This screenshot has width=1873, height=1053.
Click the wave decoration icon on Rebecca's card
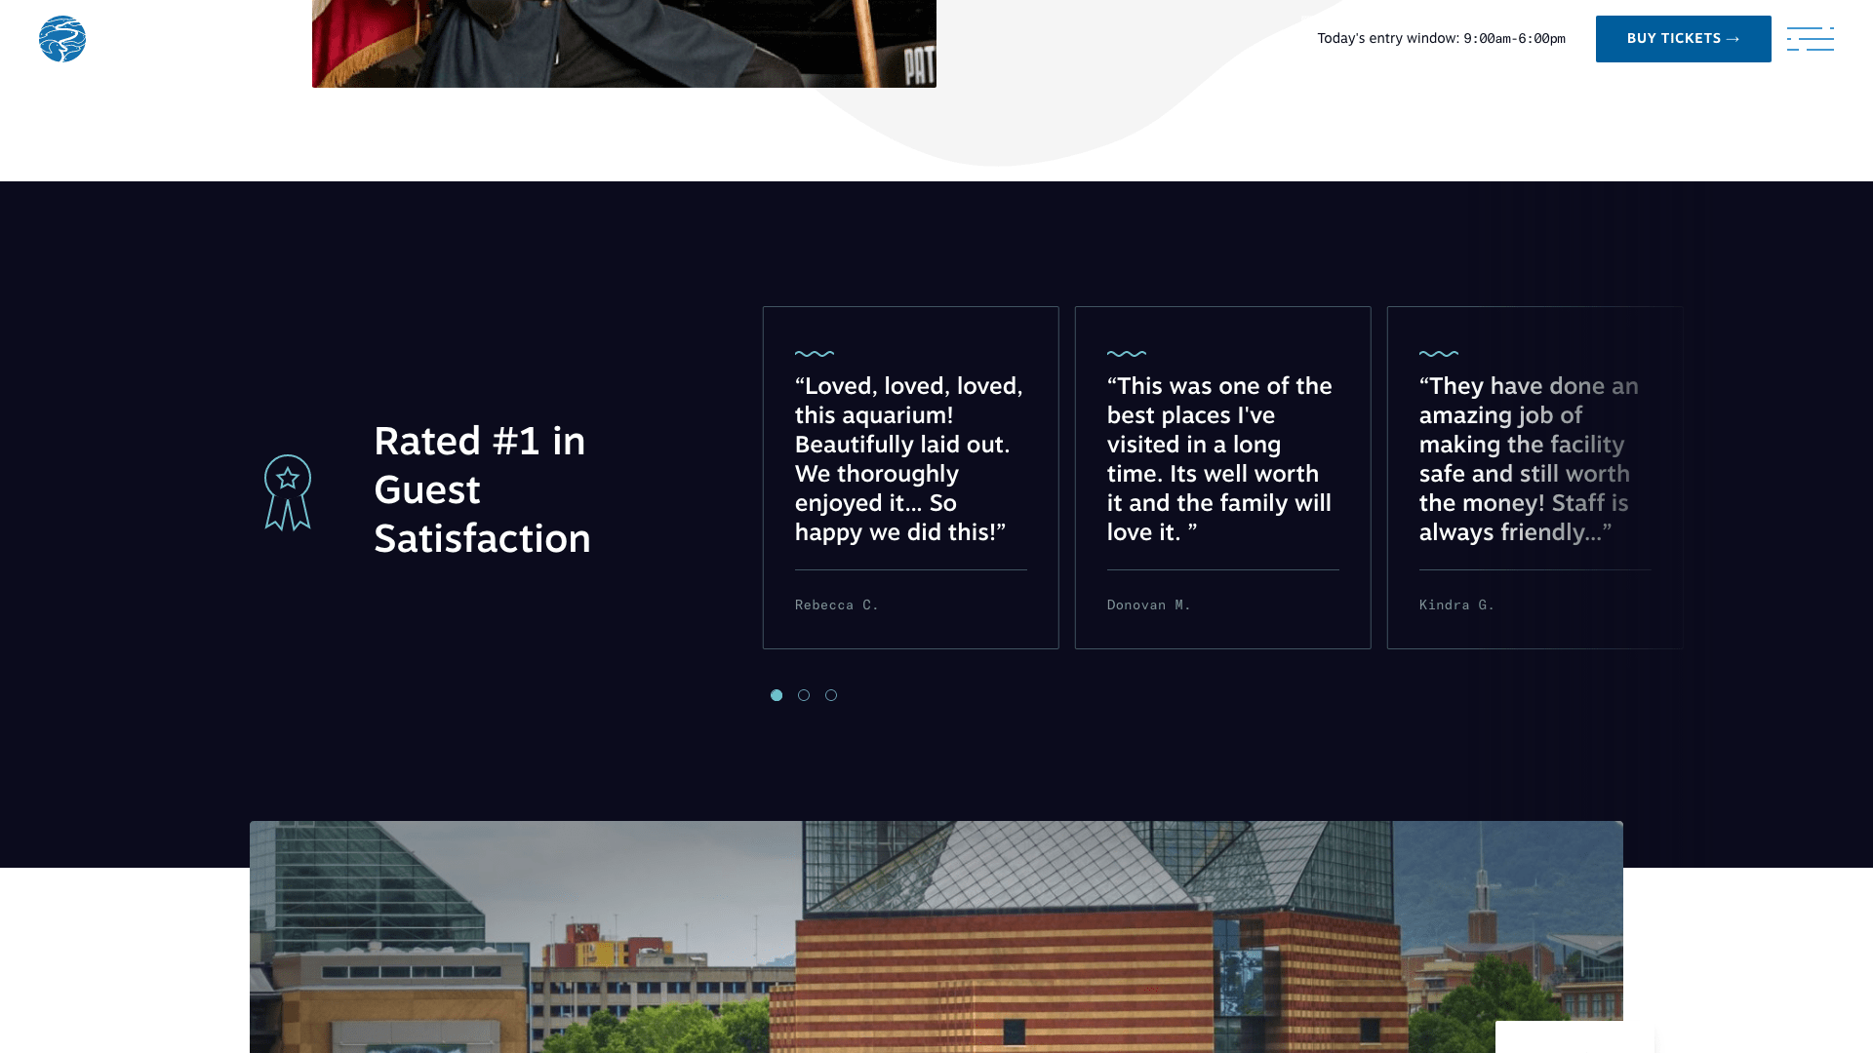coord(815,354)
